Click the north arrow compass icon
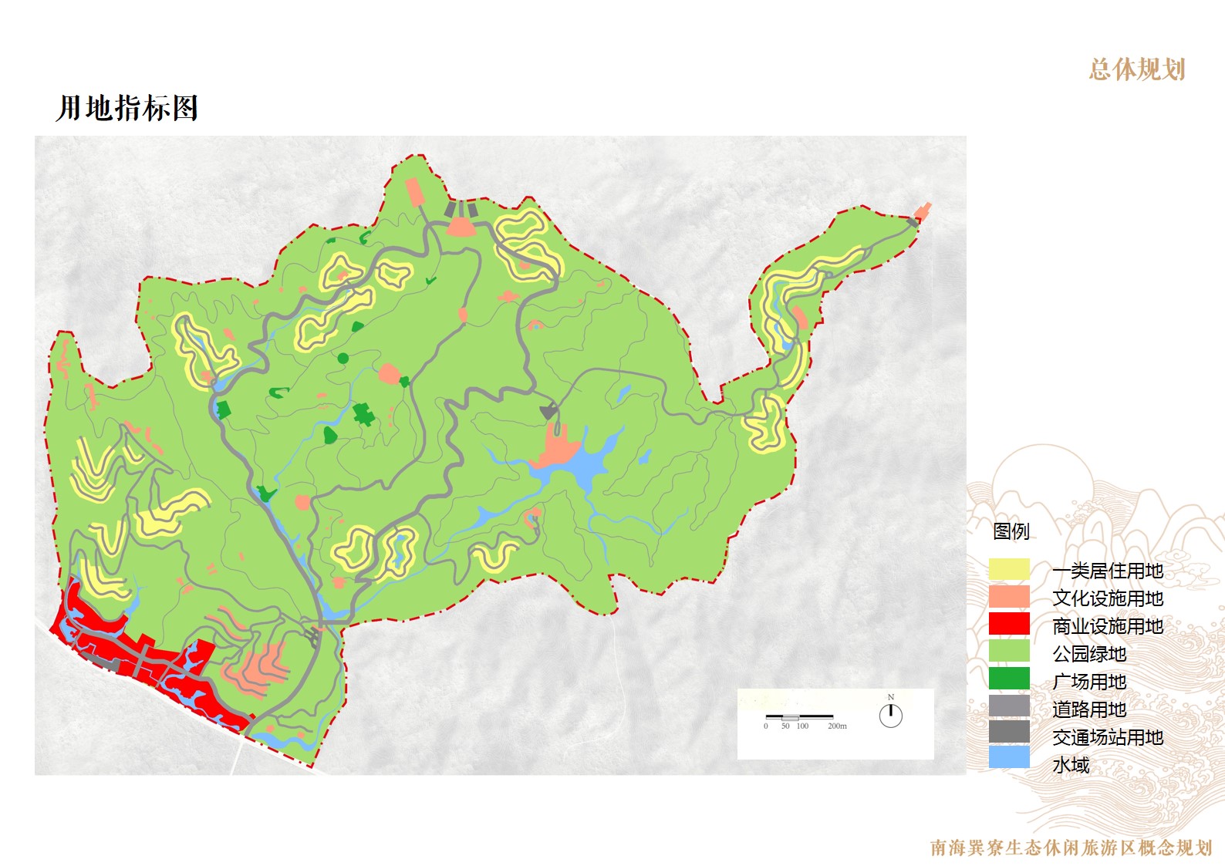The image size is (1225, 866). pos(891,712)
